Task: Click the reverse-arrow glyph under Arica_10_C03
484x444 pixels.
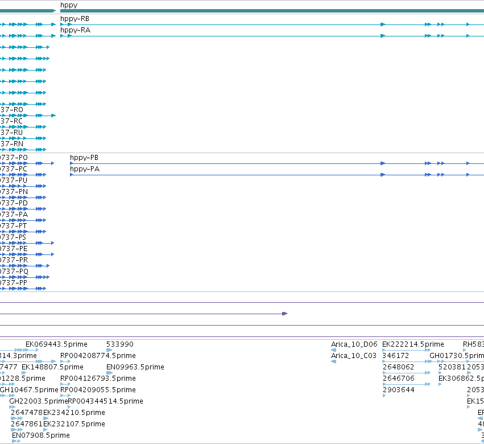Action: [x=333, y=361]
